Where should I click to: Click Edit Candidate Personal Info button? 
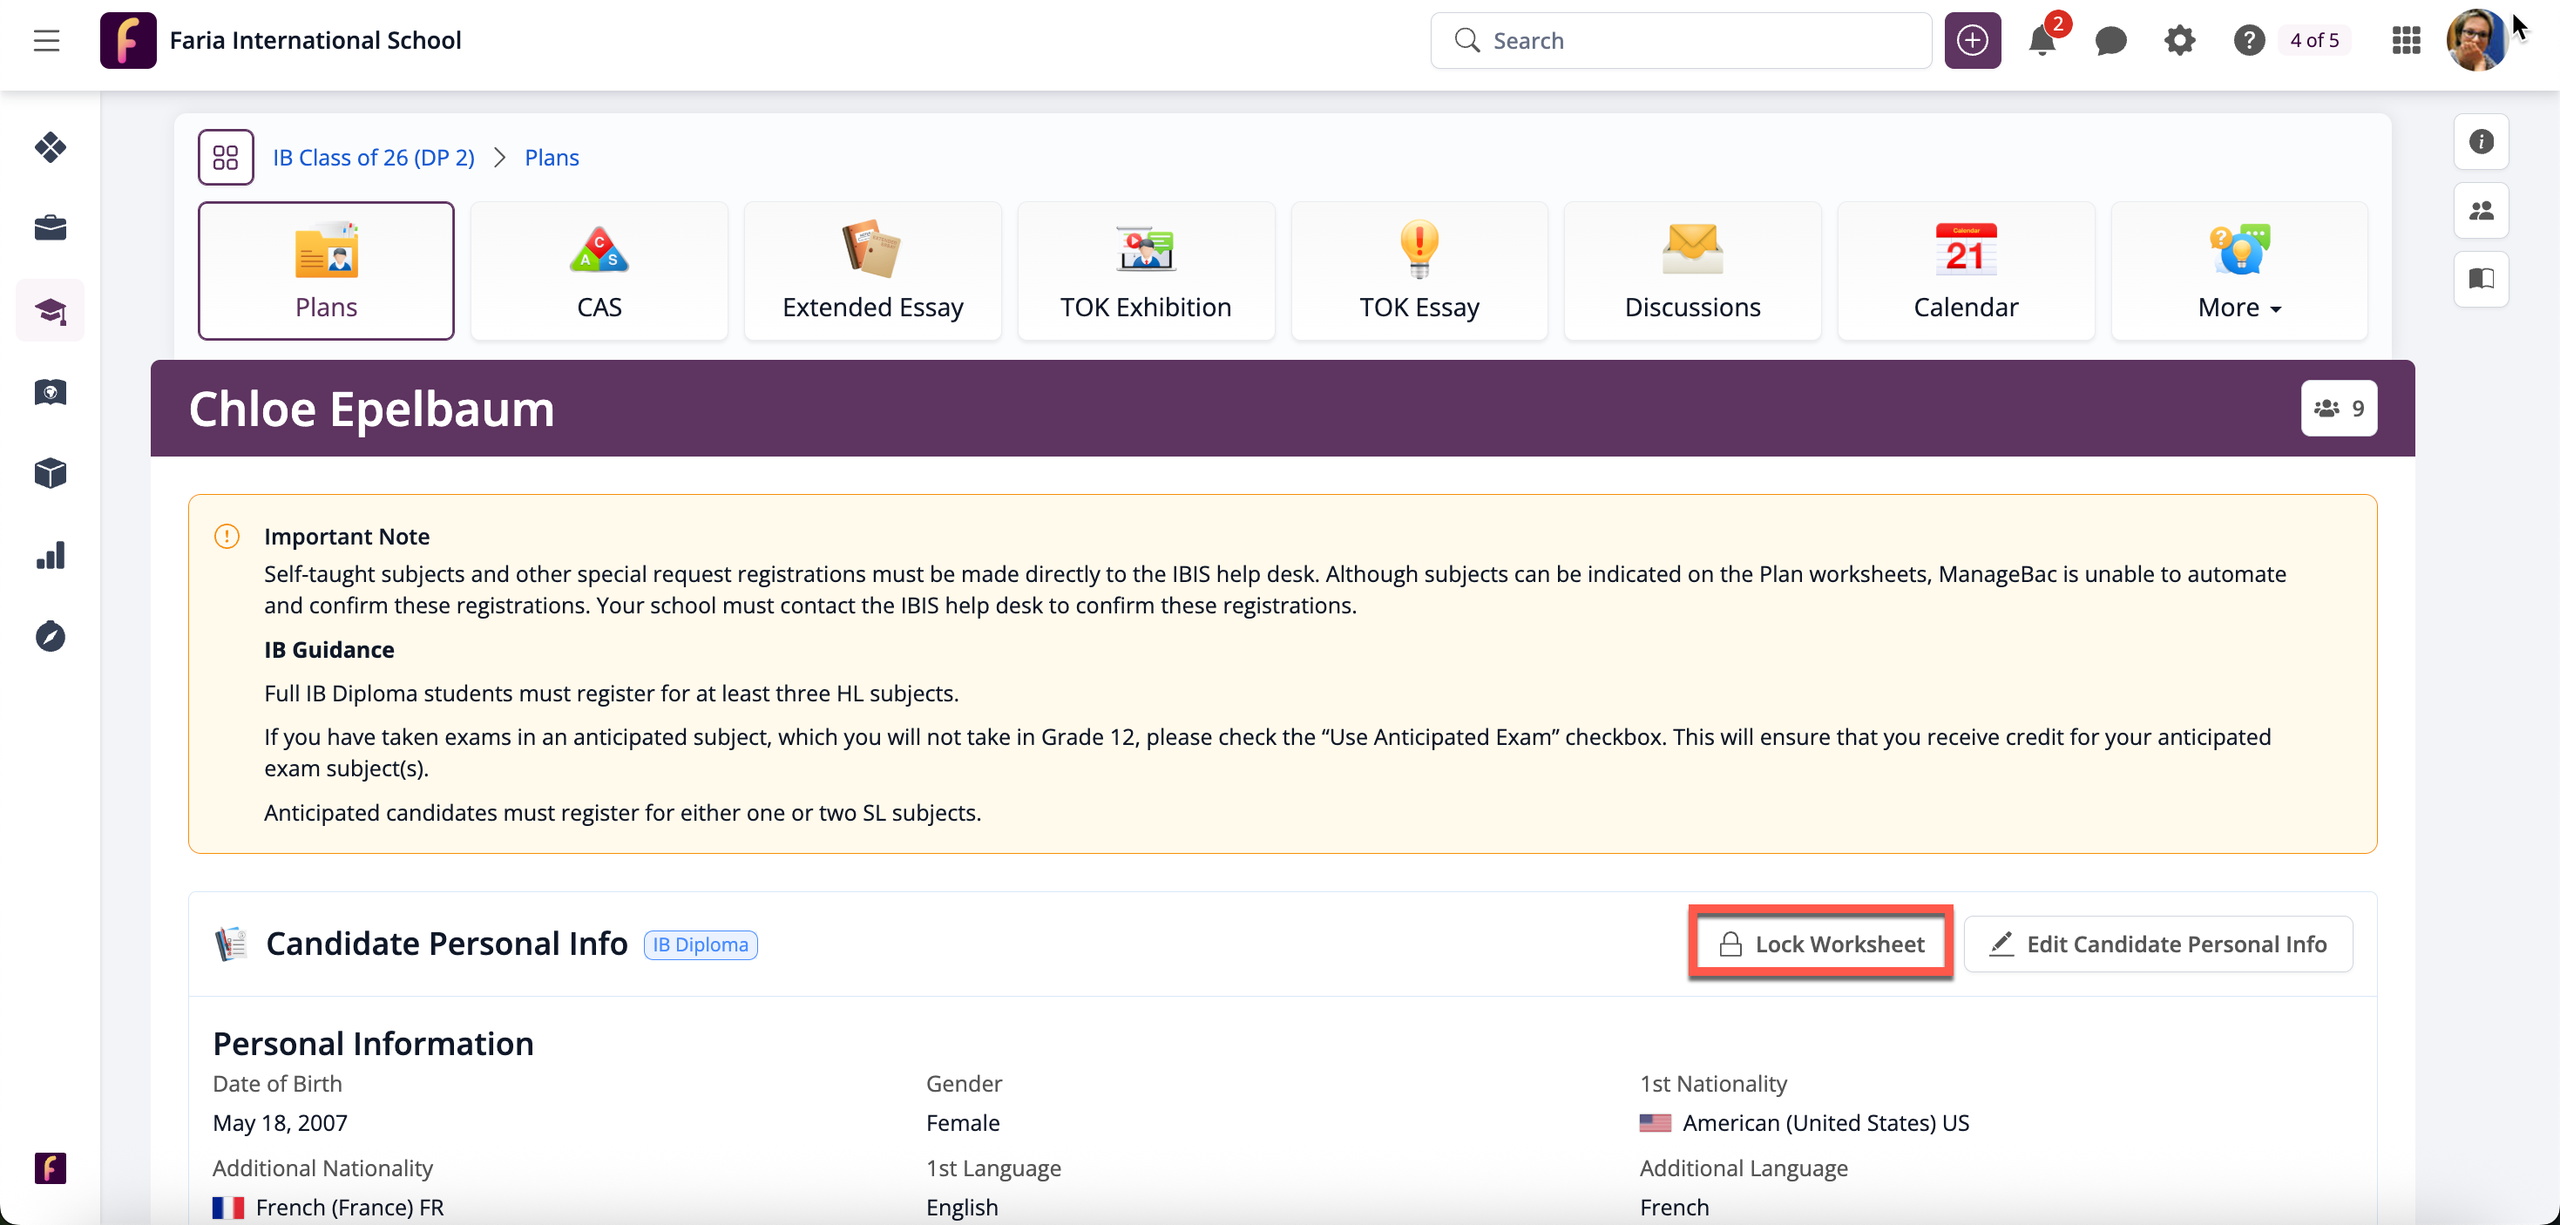coord(2157,944)
